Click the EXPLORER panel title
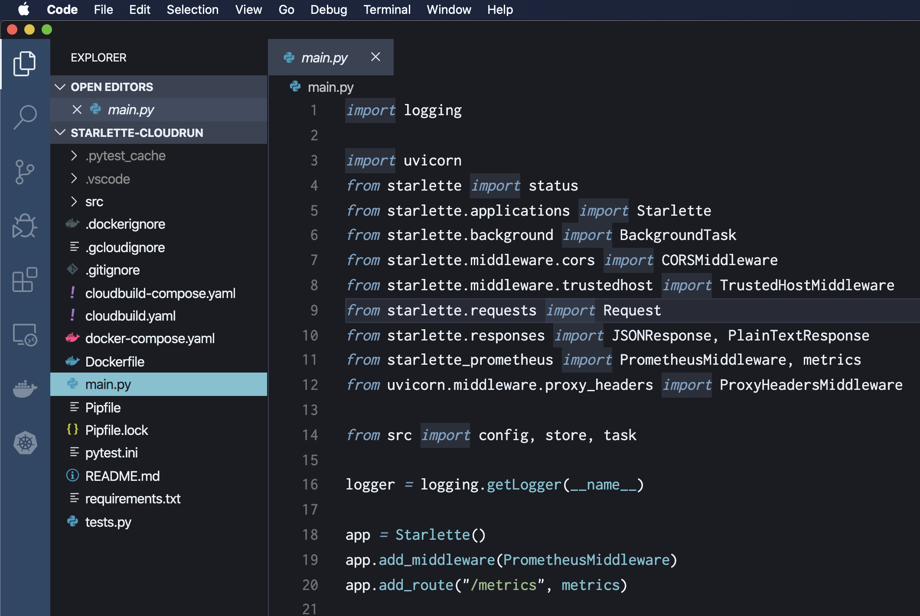The height and width of the screenshot is (616, 920). 99,58
